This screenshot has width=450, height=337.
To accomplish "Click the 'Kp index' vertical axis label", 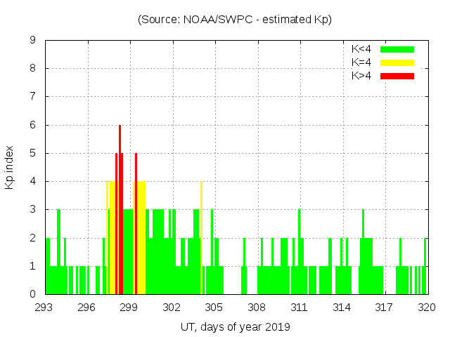I will [x=10, y=168].
